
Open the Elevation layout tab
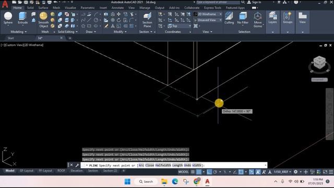(x=77, y=171)
